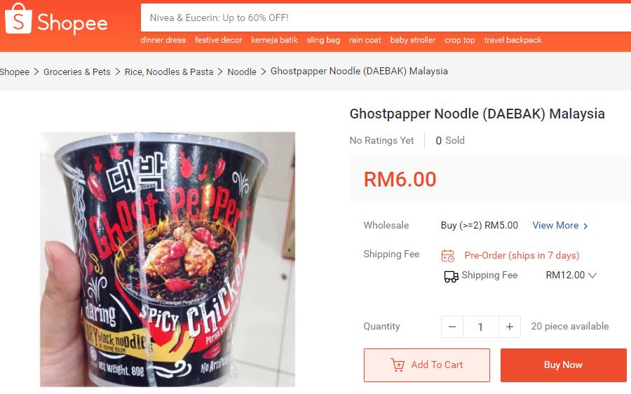Viewport: 631px width, 394px height.
Task: Click the Add To Cart button
Action: coord(427,365)
